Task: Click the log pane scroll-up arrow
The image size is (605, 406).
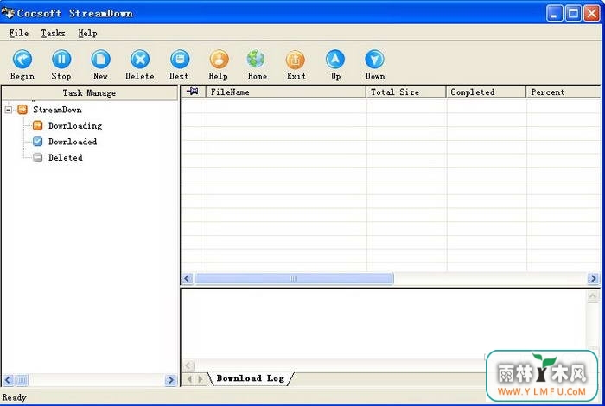Action: coord(593,296)
